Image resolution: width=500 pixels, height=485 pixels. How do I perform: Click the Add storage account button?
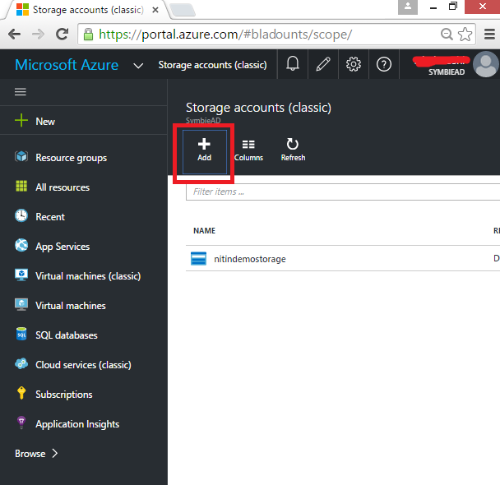(x=205, y=151)
